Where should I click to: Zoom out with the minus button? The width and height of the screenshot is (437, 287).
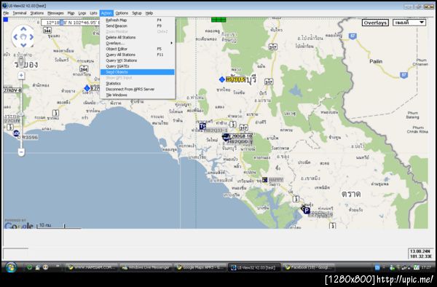[21, 152]
